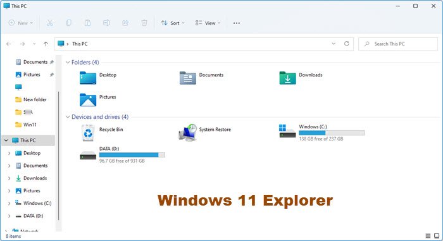This screenshot has width=443, height=241.
Task: Click the Paste clipboard icon
Action: point(87,23)
